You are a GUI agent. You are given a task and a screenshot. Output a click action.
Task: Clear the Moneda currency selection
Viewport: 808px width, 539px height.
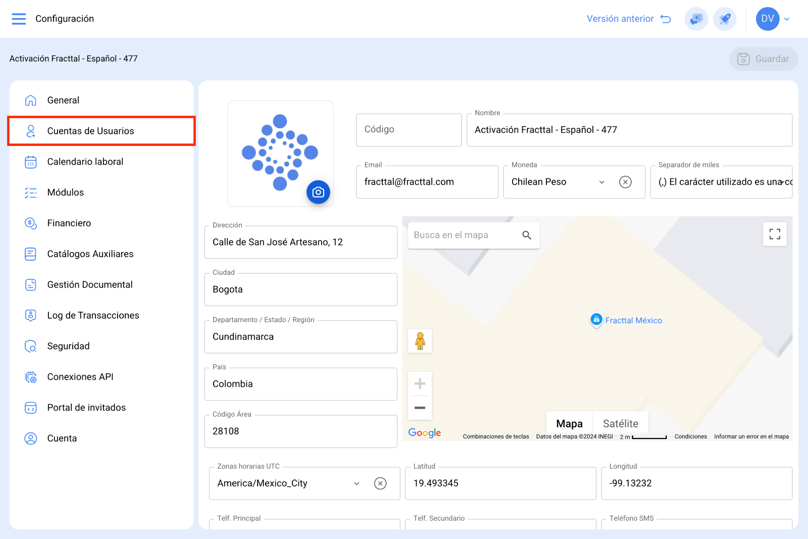click(x=625, y=182)
